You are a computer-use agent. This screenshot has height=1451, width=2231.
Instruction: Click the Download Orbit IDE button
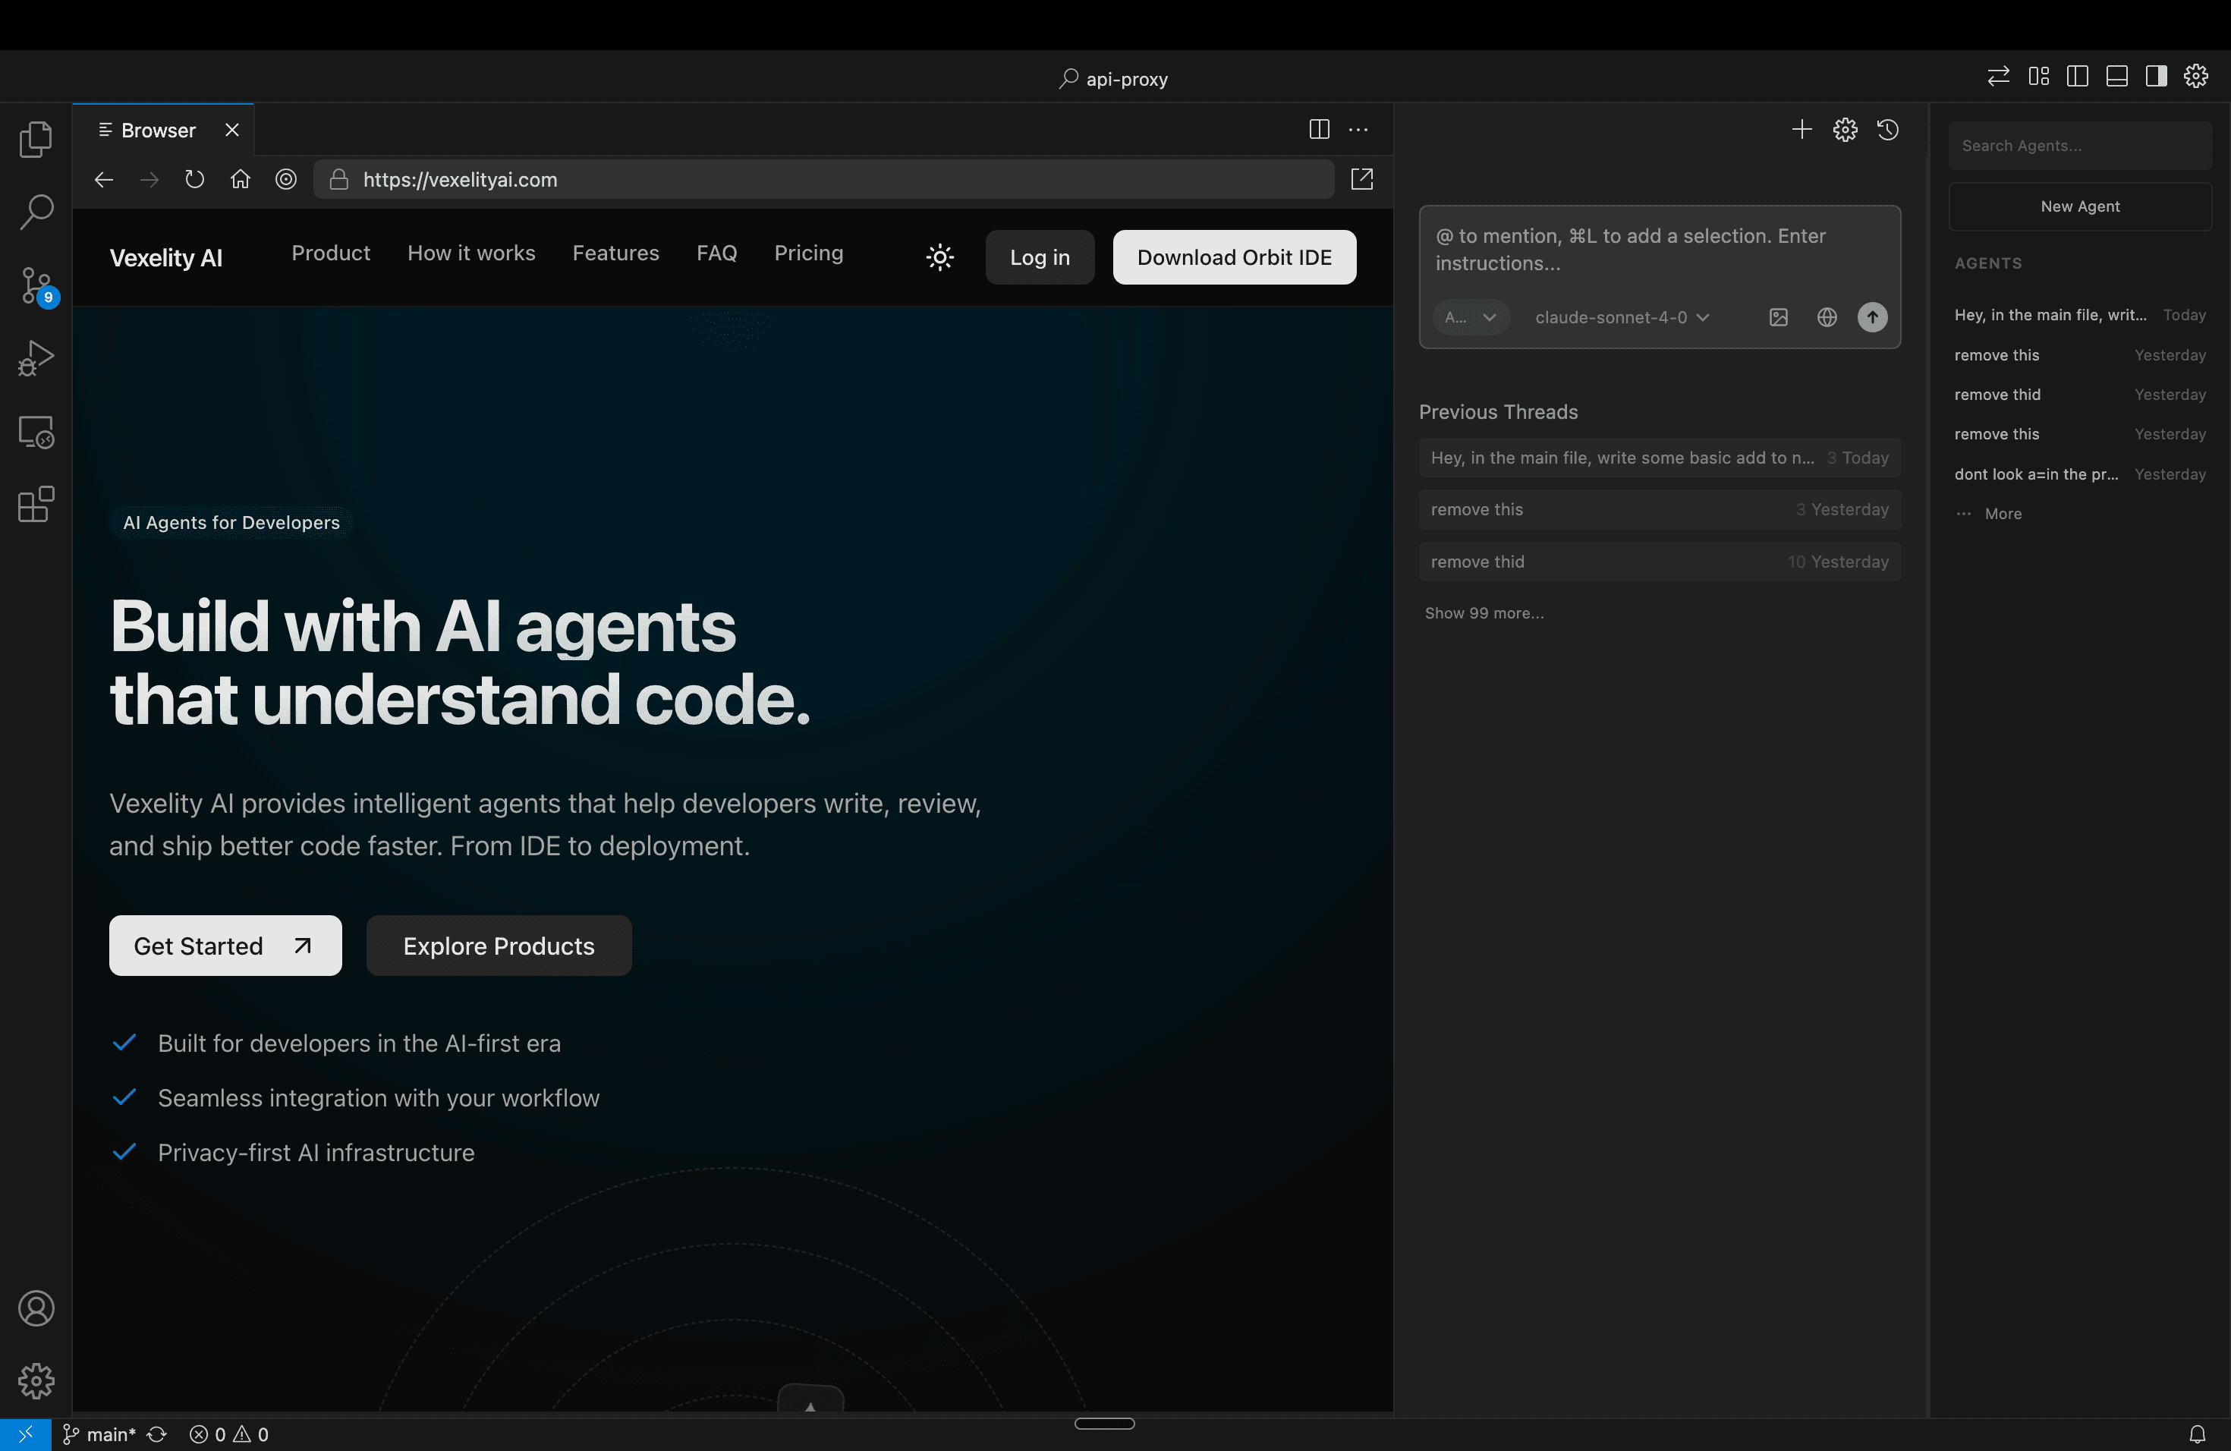(1234, 257)
